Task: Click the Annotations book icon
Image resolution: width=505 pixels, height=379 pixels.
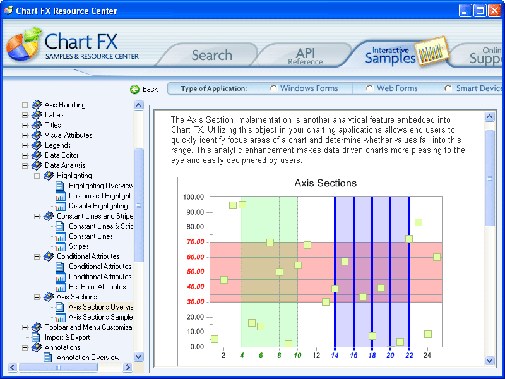Action: pyautogui.click(x=37, y=347)
